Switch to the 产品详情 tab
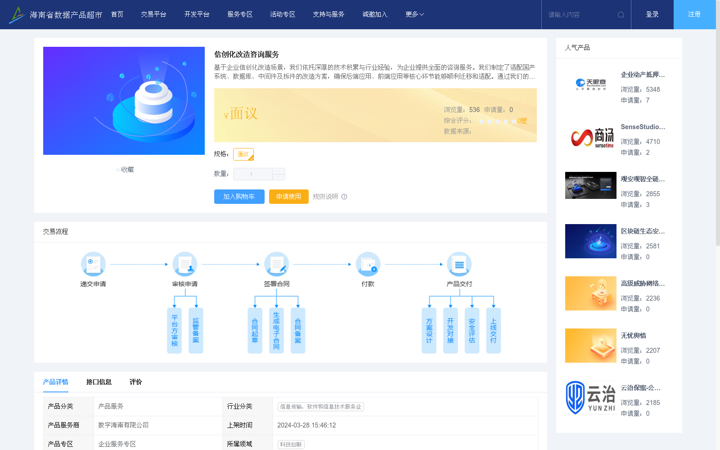The image size is (720, 450). pos(56,382)
